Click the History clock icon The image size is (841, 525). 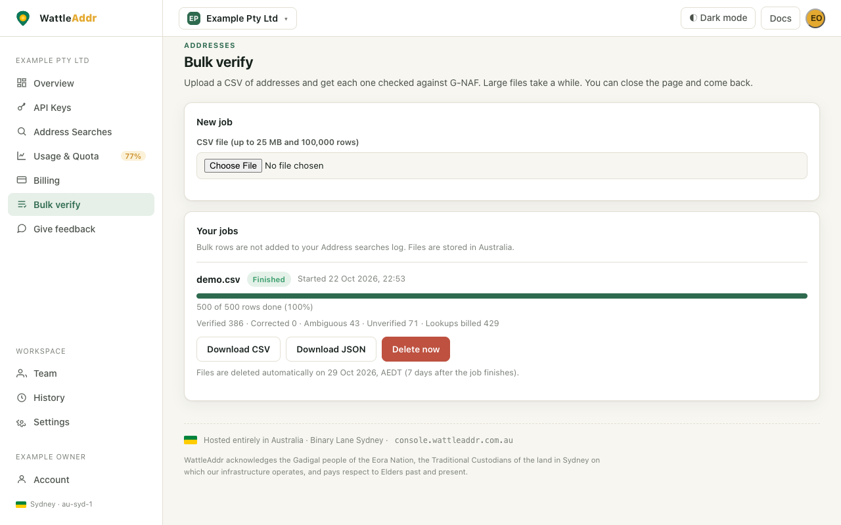[x=22, y=397]
